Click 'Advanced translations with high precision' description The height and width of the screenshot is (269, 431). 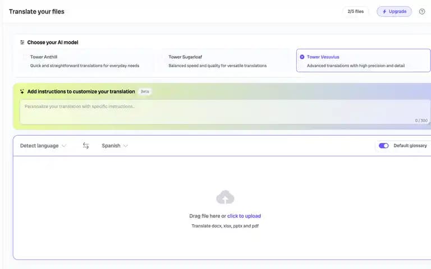(356, 66)
